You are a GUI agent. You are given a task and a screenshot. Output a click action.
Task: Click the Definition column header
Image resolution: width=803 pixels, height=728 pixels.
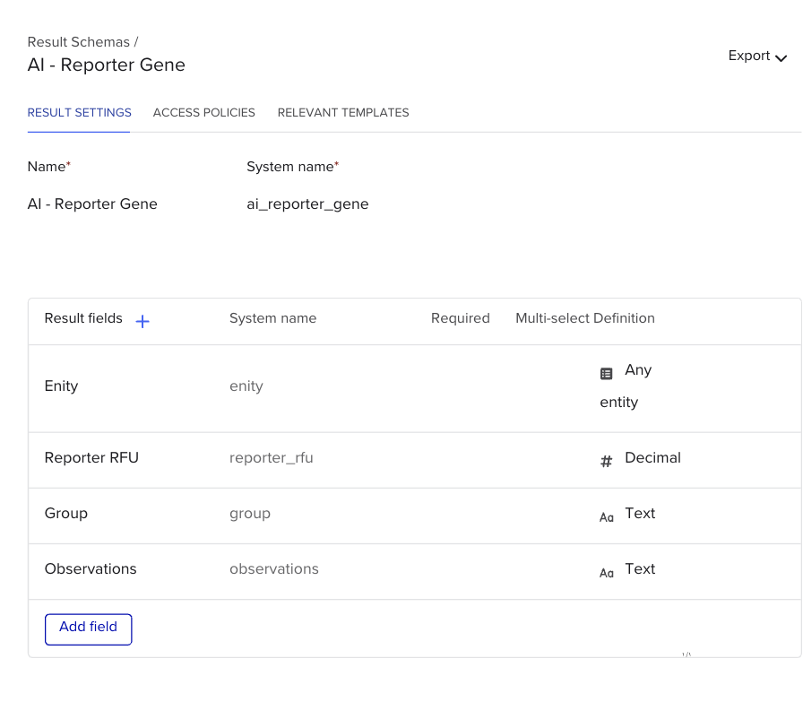pos(625,318)
